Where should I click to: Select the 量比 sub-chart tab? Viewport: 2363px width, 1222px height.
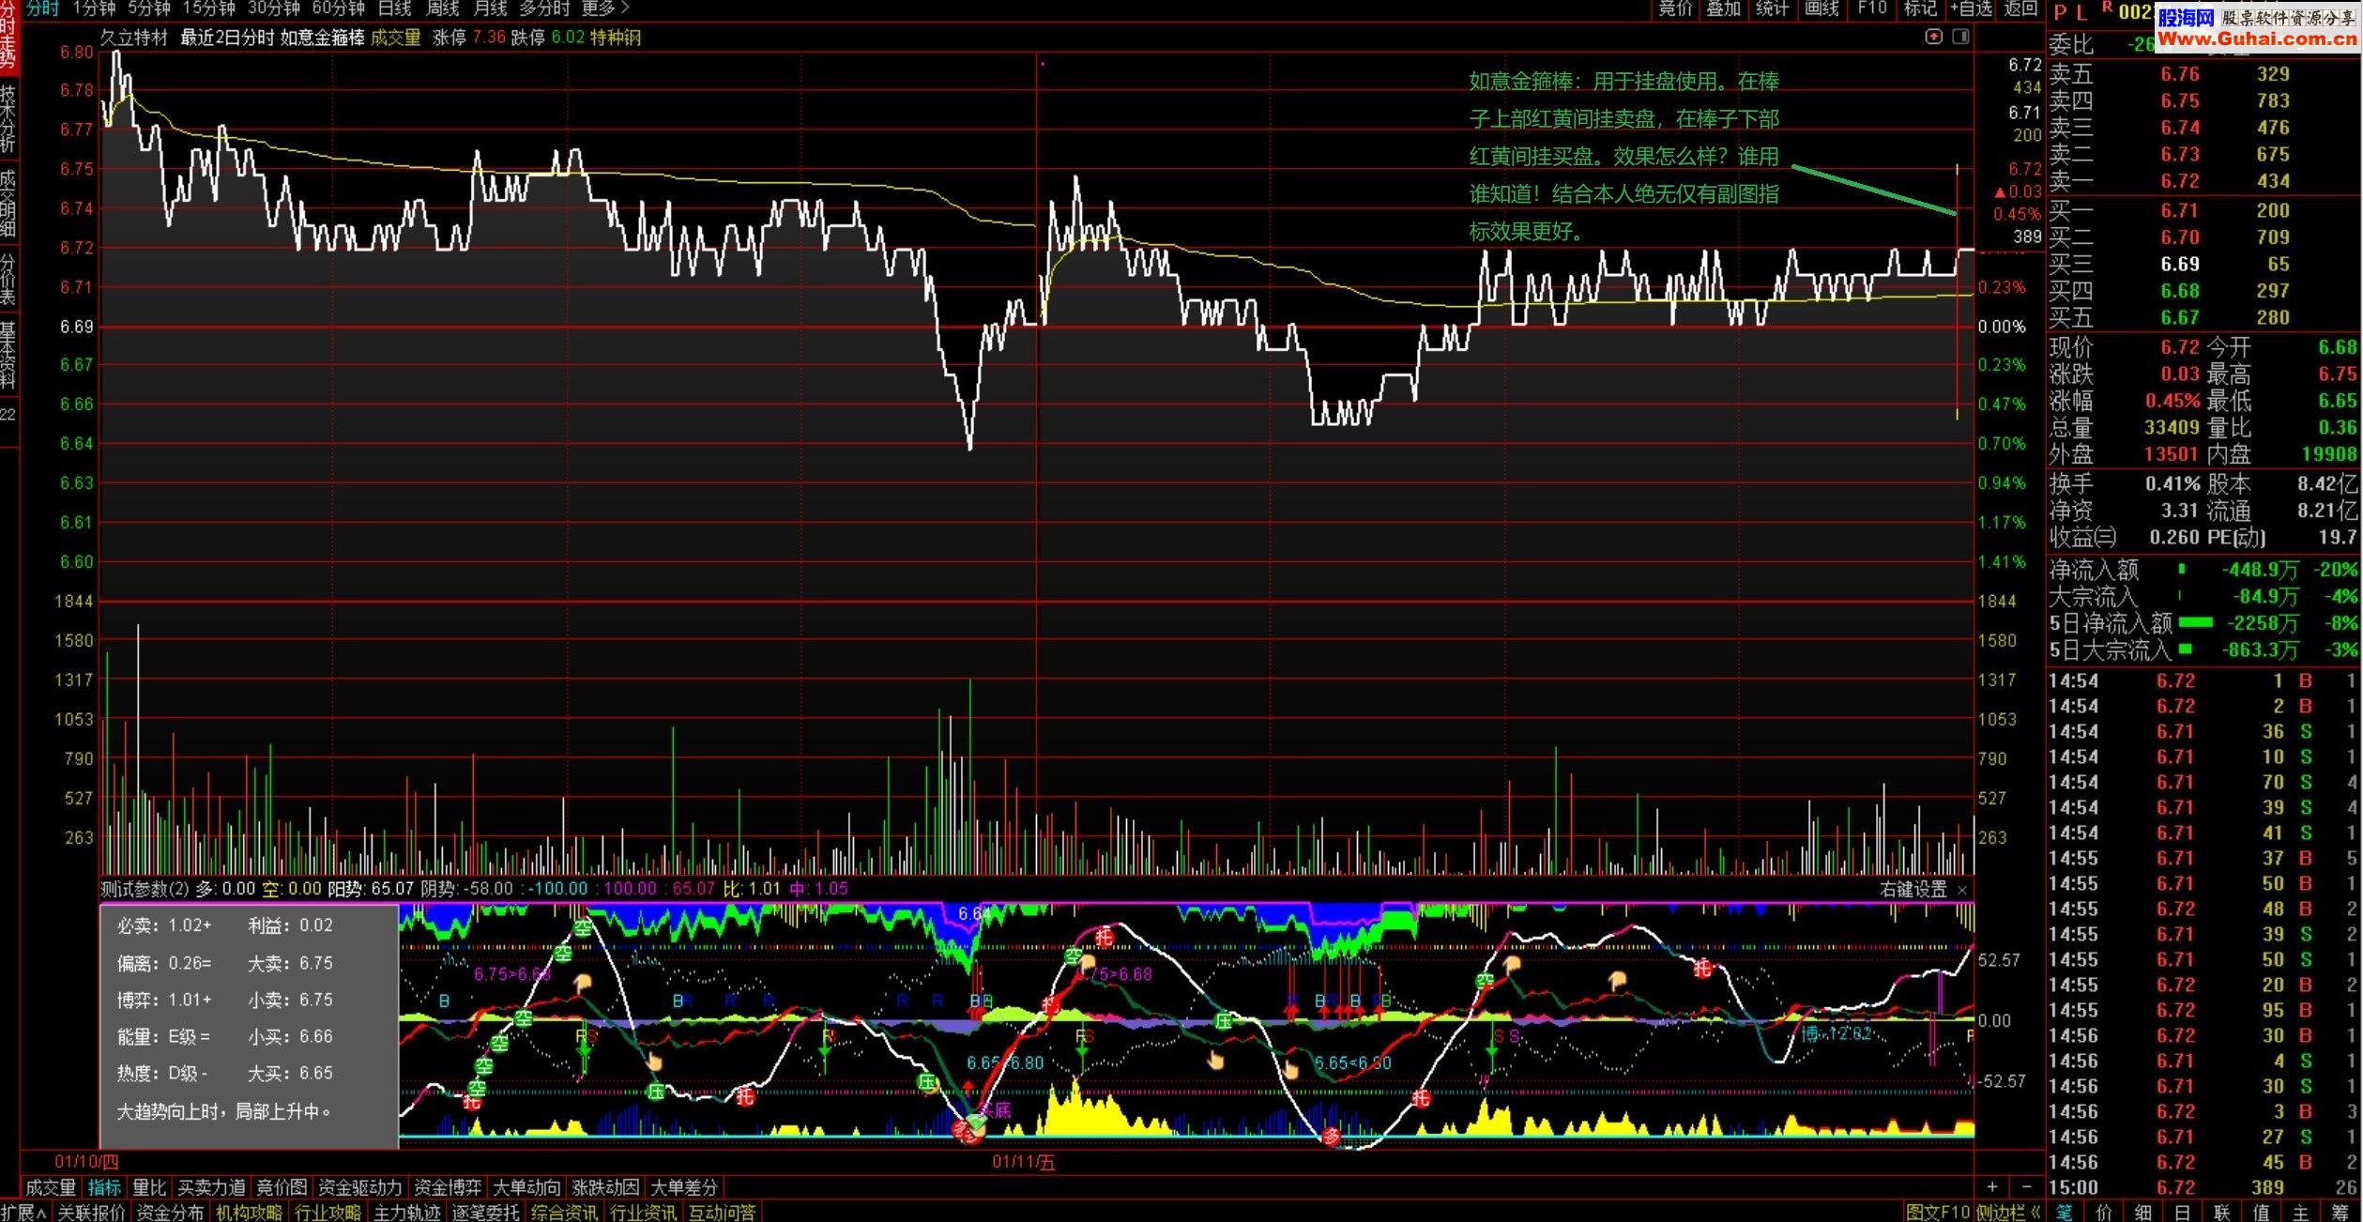(148, 1187)
